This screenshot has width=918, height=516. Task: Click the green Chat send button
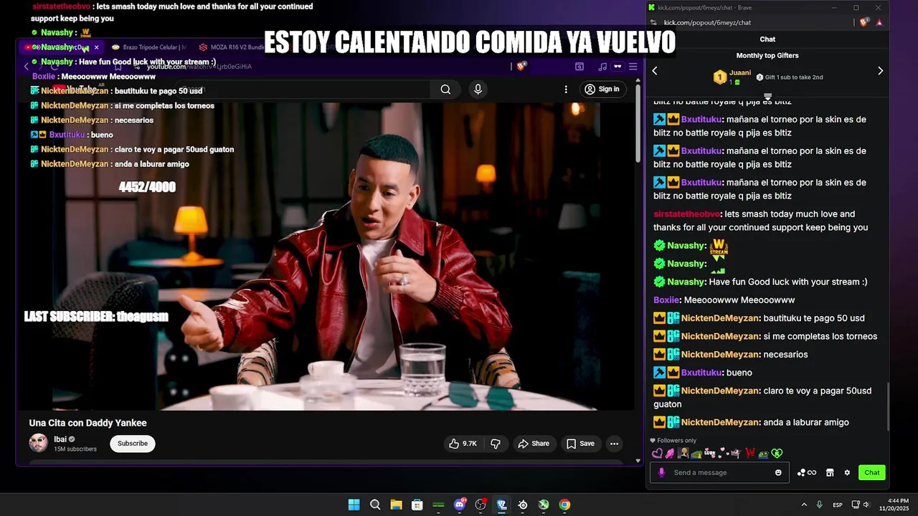(x=872, y=472)
